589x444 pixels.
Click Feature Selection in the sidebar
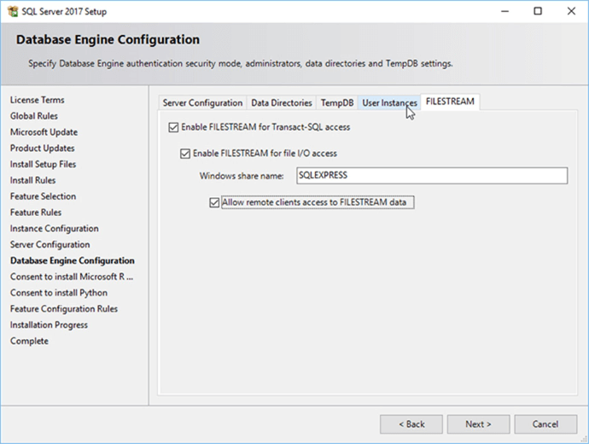point(43,196)
